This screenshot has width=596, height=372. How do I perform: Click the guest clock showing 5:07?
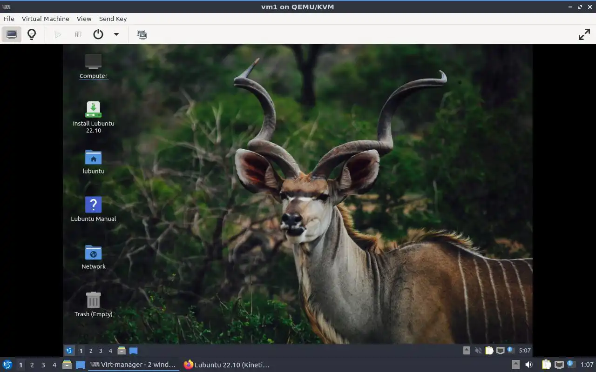(x=525, y=351)
